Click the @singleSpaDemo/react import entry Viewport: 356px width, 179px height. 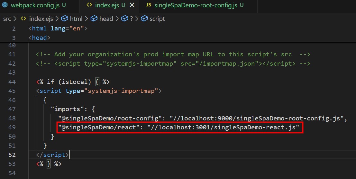pyautogui.click(x=179, y=127)
